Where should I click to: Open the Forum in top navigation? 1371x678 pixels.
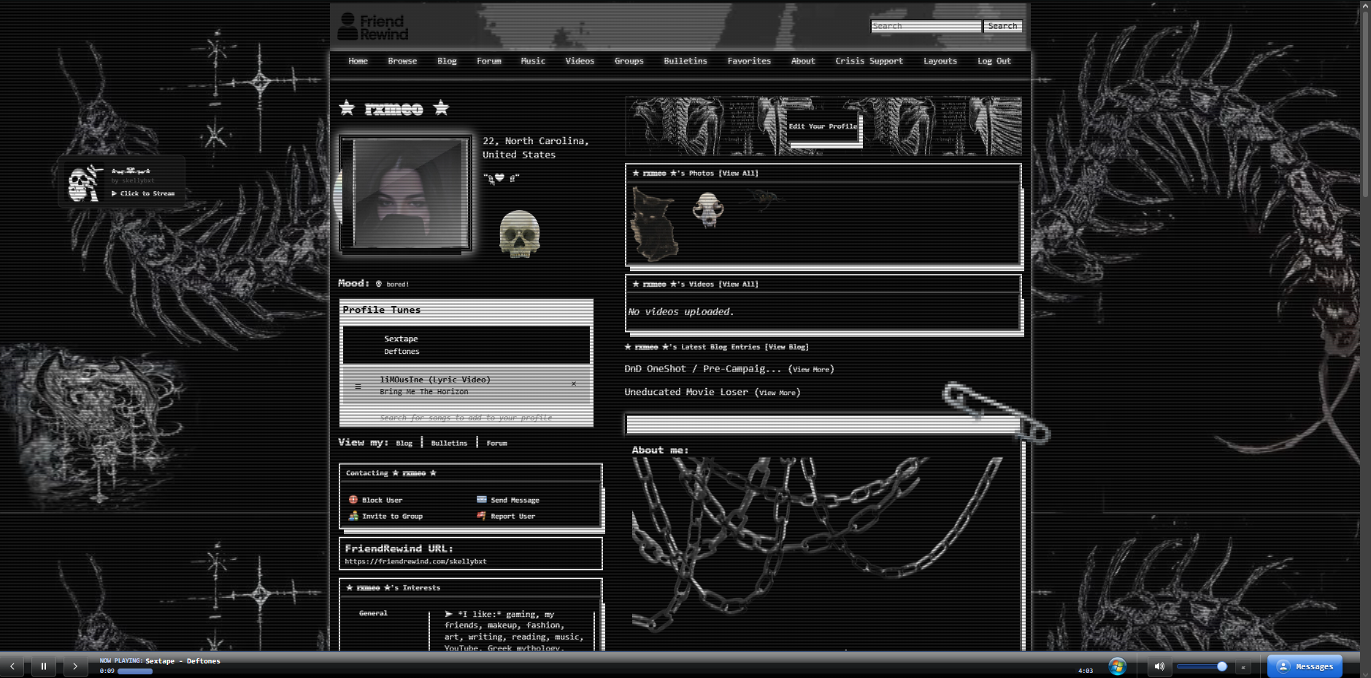tap(489, 61)
